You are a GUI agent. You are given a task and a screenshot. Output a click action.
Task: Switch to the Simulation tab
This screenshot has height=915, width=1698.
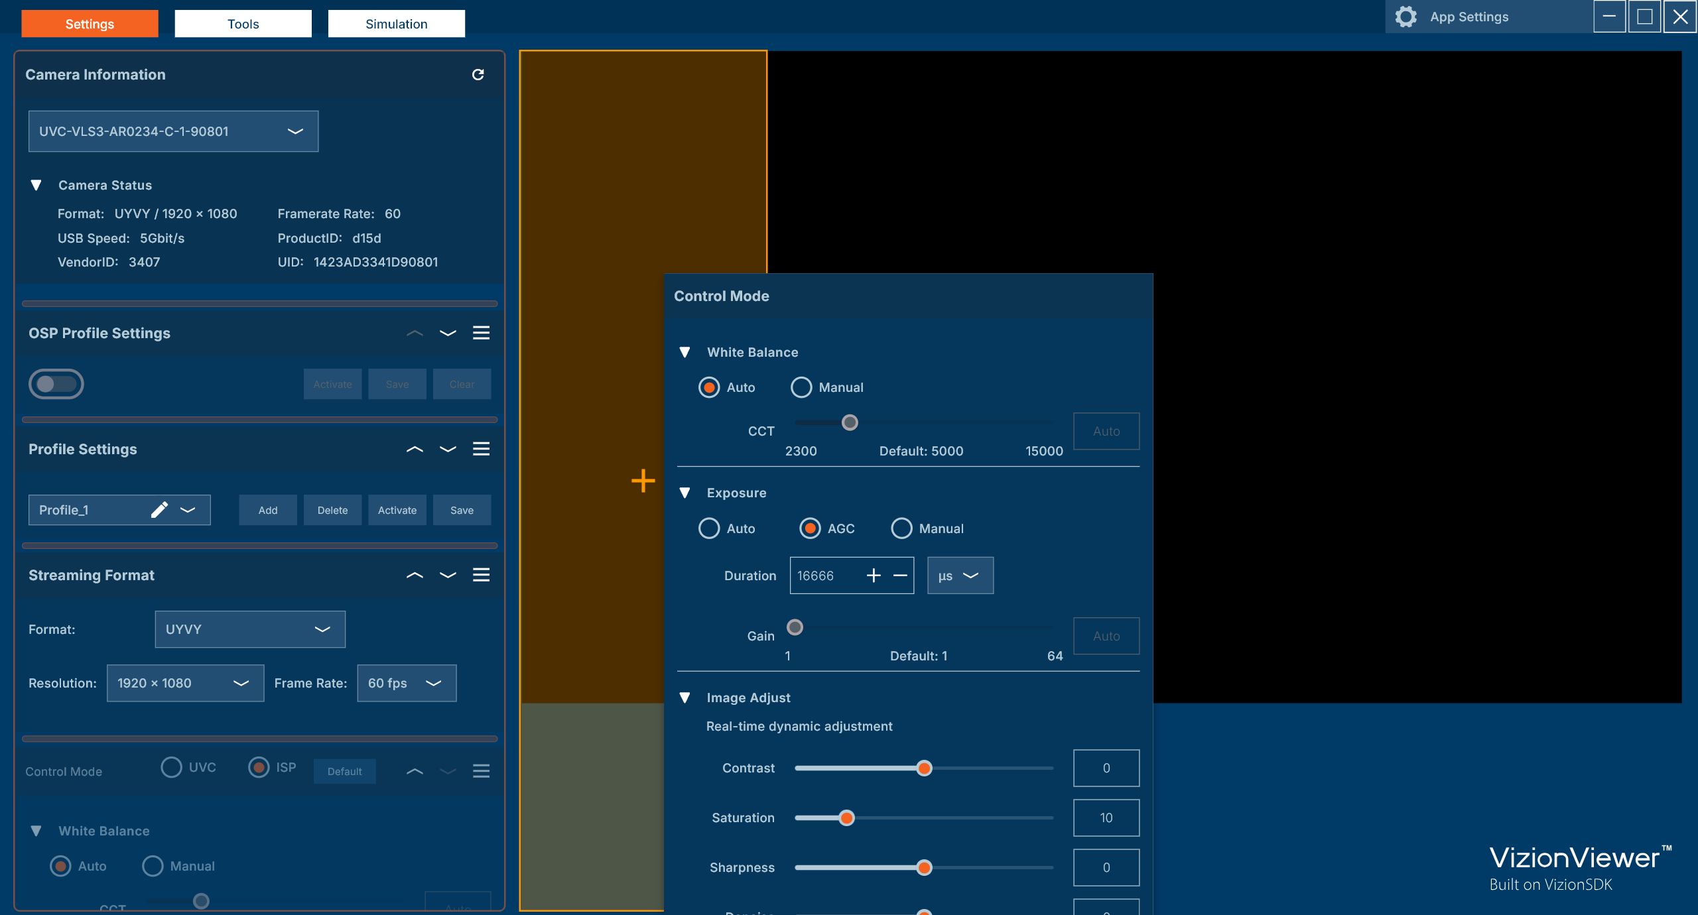point(396,23)
